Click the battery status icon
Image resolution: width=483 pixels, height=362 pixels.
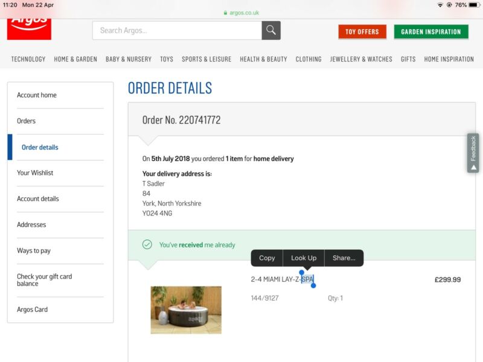pos(474,5)
